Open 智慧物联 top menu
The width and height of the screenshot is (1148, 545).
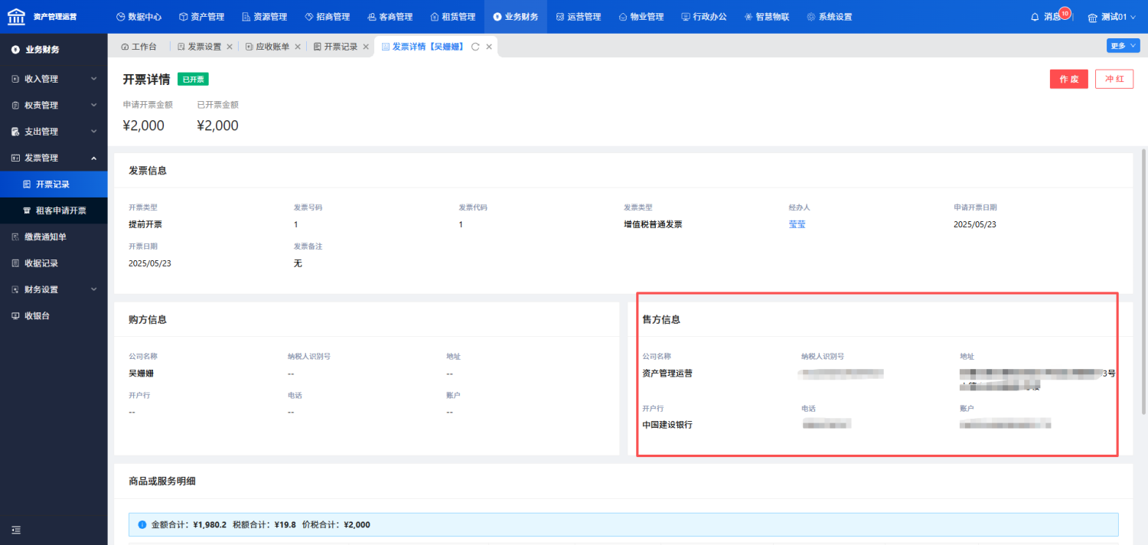[767, 17]
